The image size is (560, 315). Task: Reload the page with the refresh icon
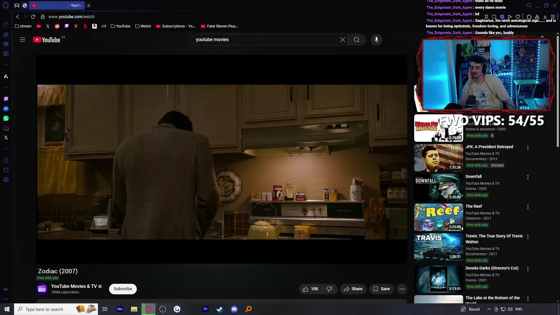[33, 17]
